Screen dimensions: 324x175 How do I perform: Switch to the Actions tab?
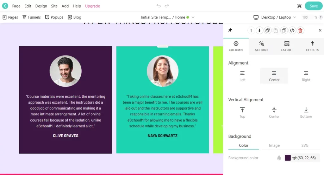click(x=261, y=46)
